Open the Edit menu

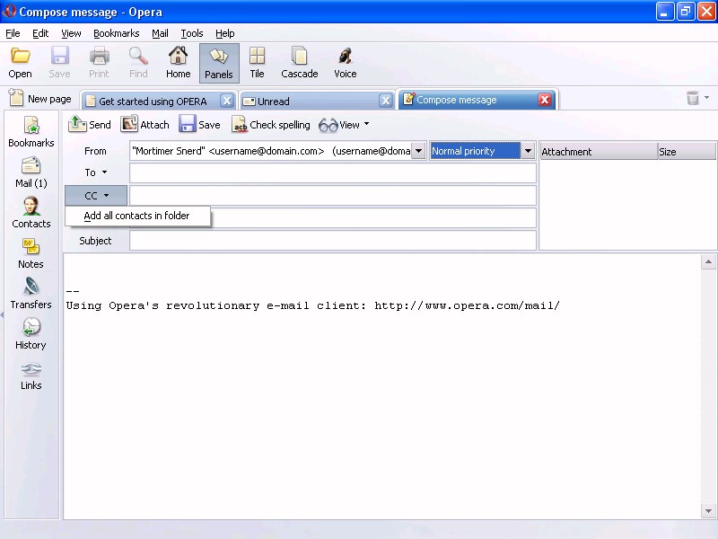click(40, 33)
